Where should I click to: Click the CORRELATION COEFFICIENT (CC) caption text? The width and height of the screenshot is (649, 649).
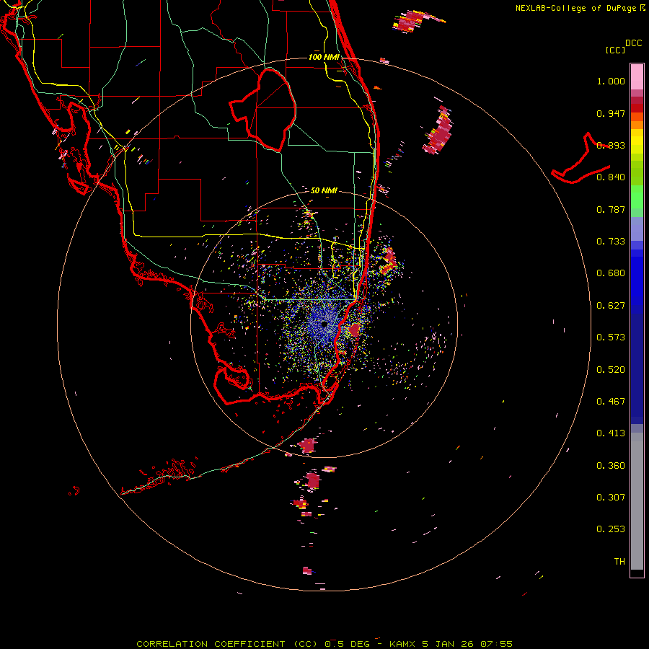pyautogui.click(x=227, y=644)
